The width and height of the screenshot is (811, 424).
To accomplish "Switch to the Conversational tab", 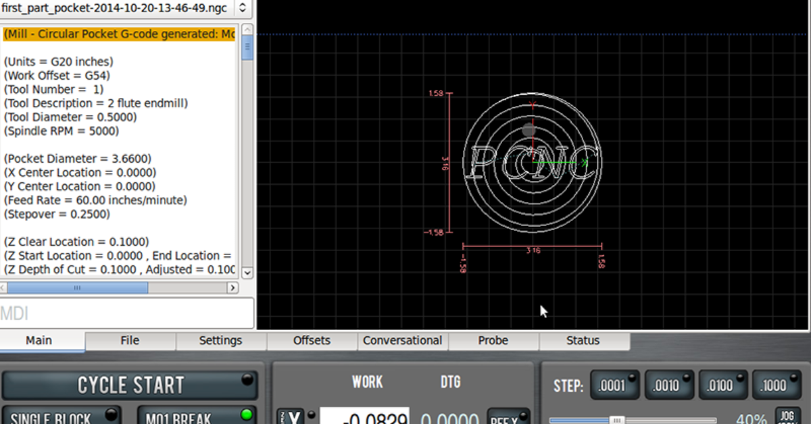I will click(402, 341).
